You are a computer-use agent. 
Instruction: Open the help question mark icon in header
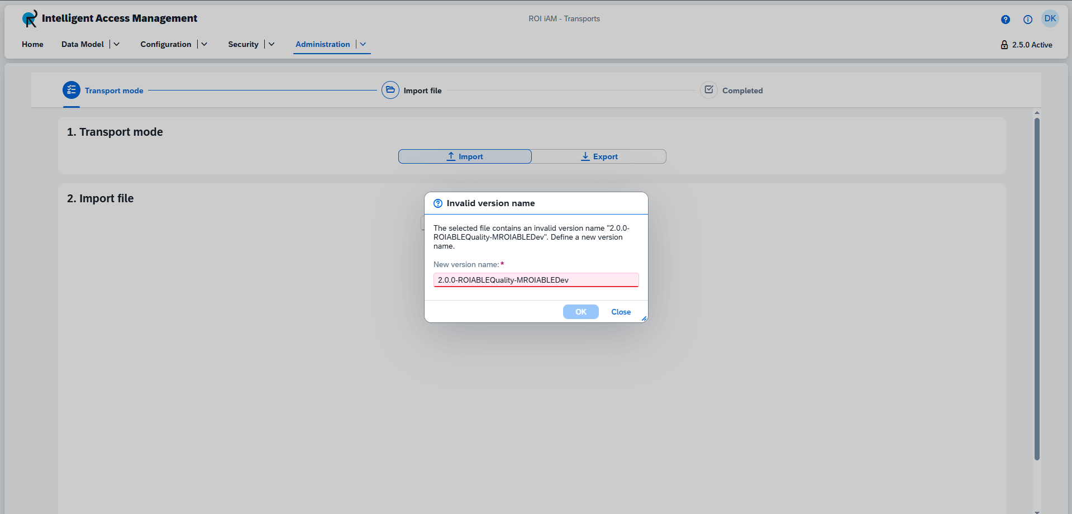(x=1006, y=19)
